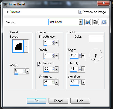Increase Smoothness with the up spinner arrow
The height and width of the screenshot is (109, 113).
(53, 41)
